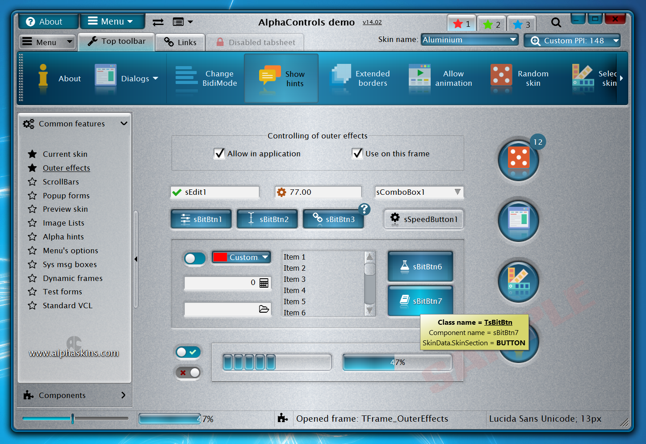Click the star next to Standard VCL

[32, 306]
